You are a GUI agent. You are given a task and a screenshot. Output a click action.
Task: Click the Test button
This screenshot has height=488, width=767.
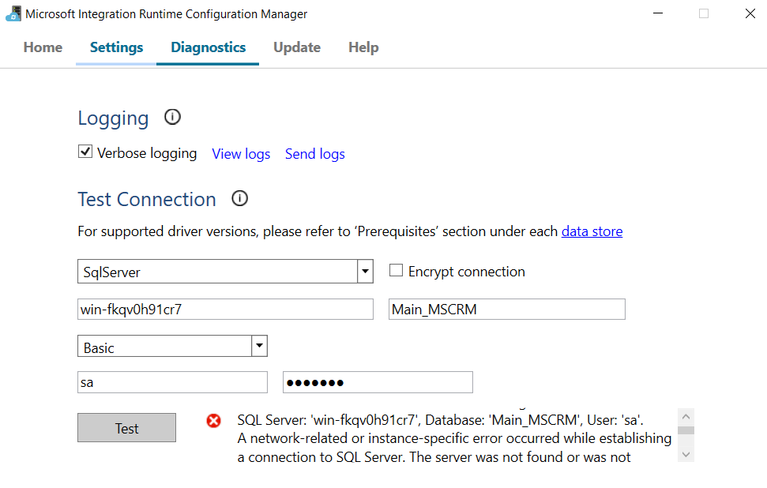126,428
